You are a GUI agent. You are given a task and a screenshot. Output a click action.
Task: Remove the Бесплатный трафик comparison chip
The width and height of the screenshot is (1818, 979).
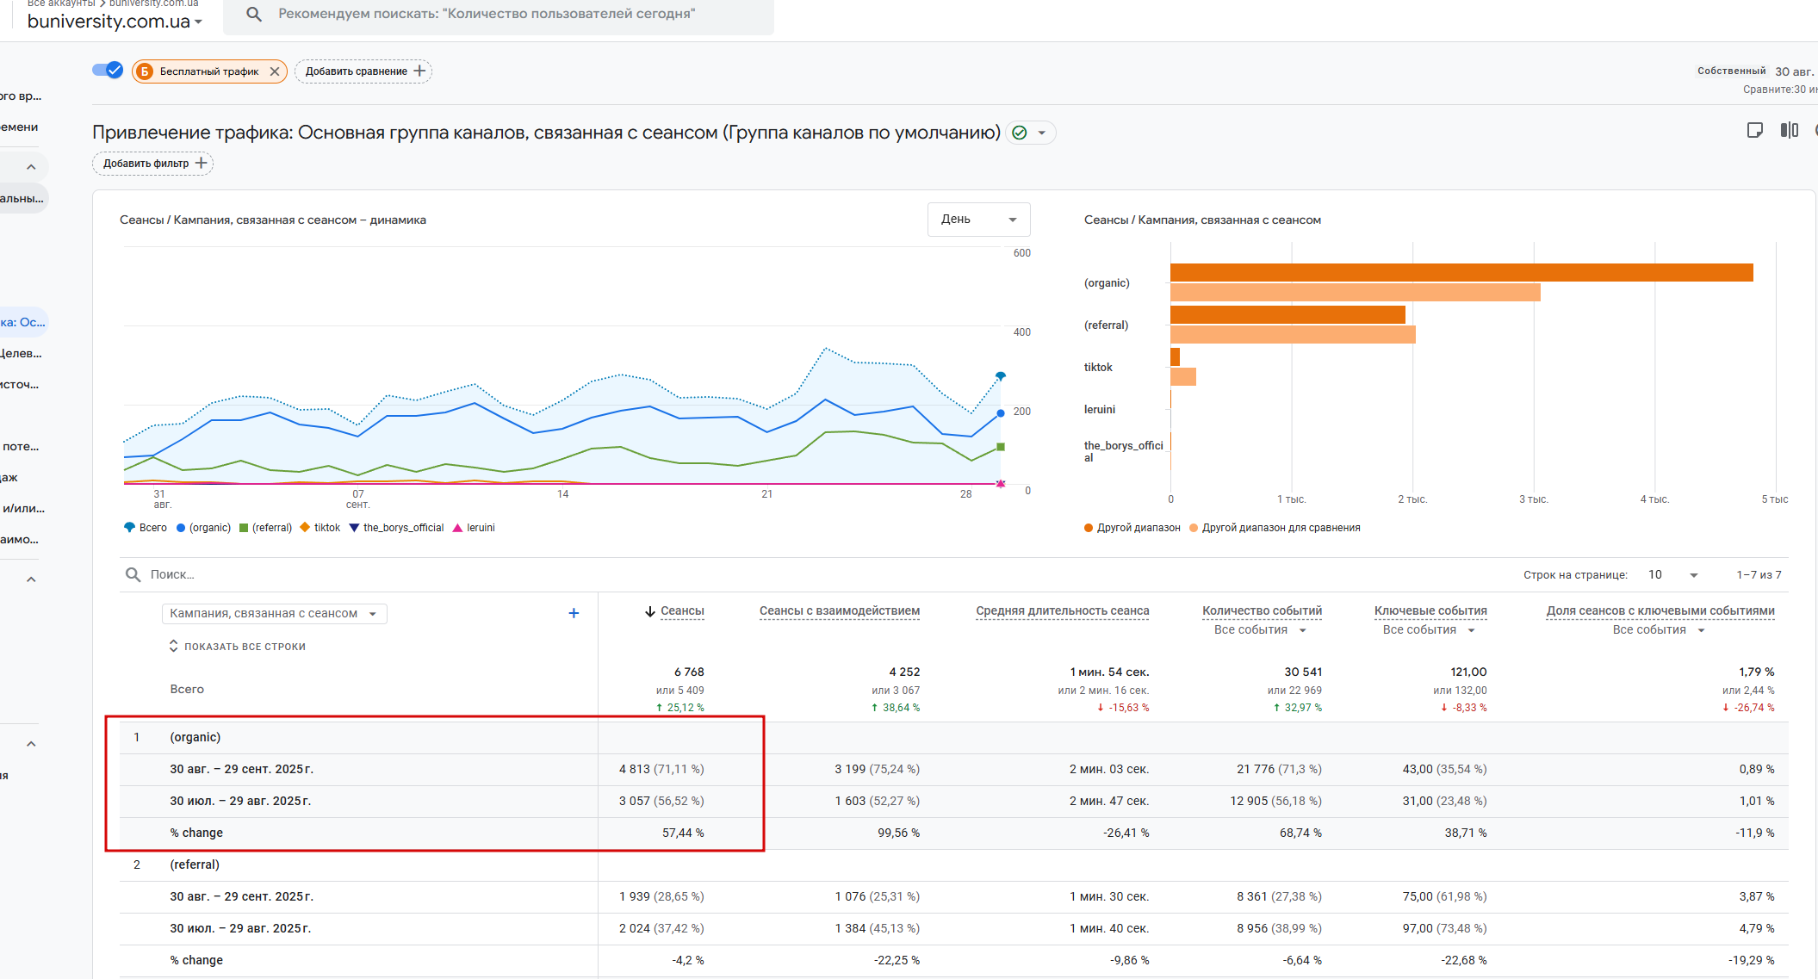pyautogui.click(x=274, y=71)
